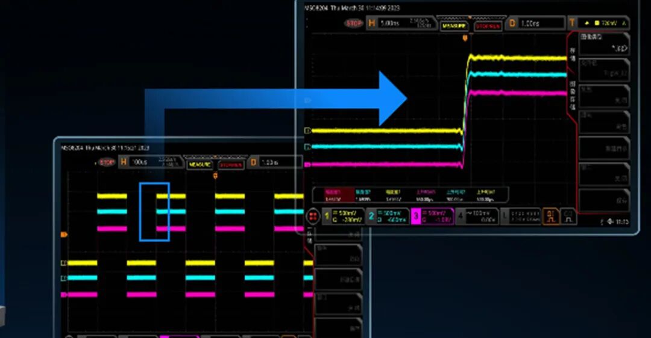651x338 pixels.
Task: Select the bottom right-side softkey menu item
Action: tap(605, 200)
